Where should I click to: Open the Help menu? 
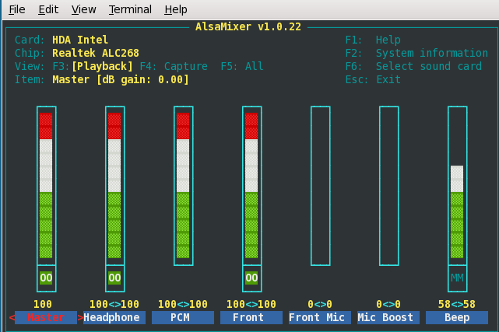tap(176, 9)
